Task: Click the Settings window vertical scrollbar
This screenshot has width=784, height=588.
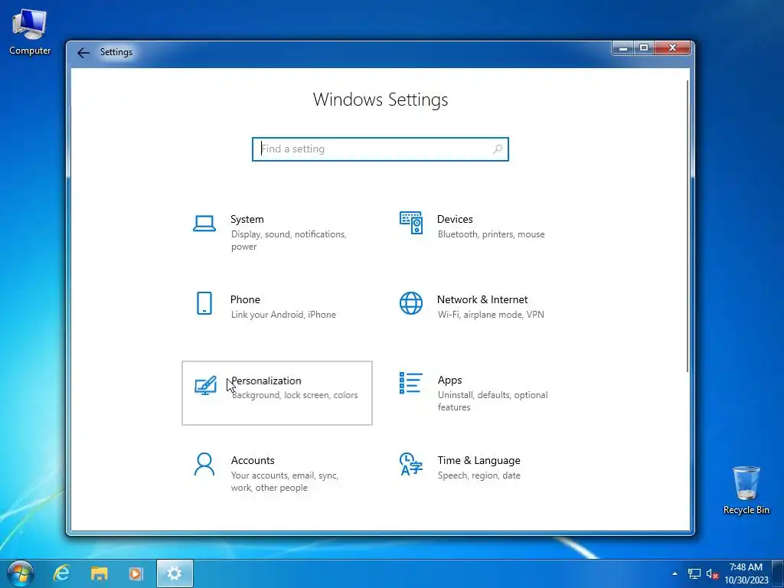Action: coord(688,226)
